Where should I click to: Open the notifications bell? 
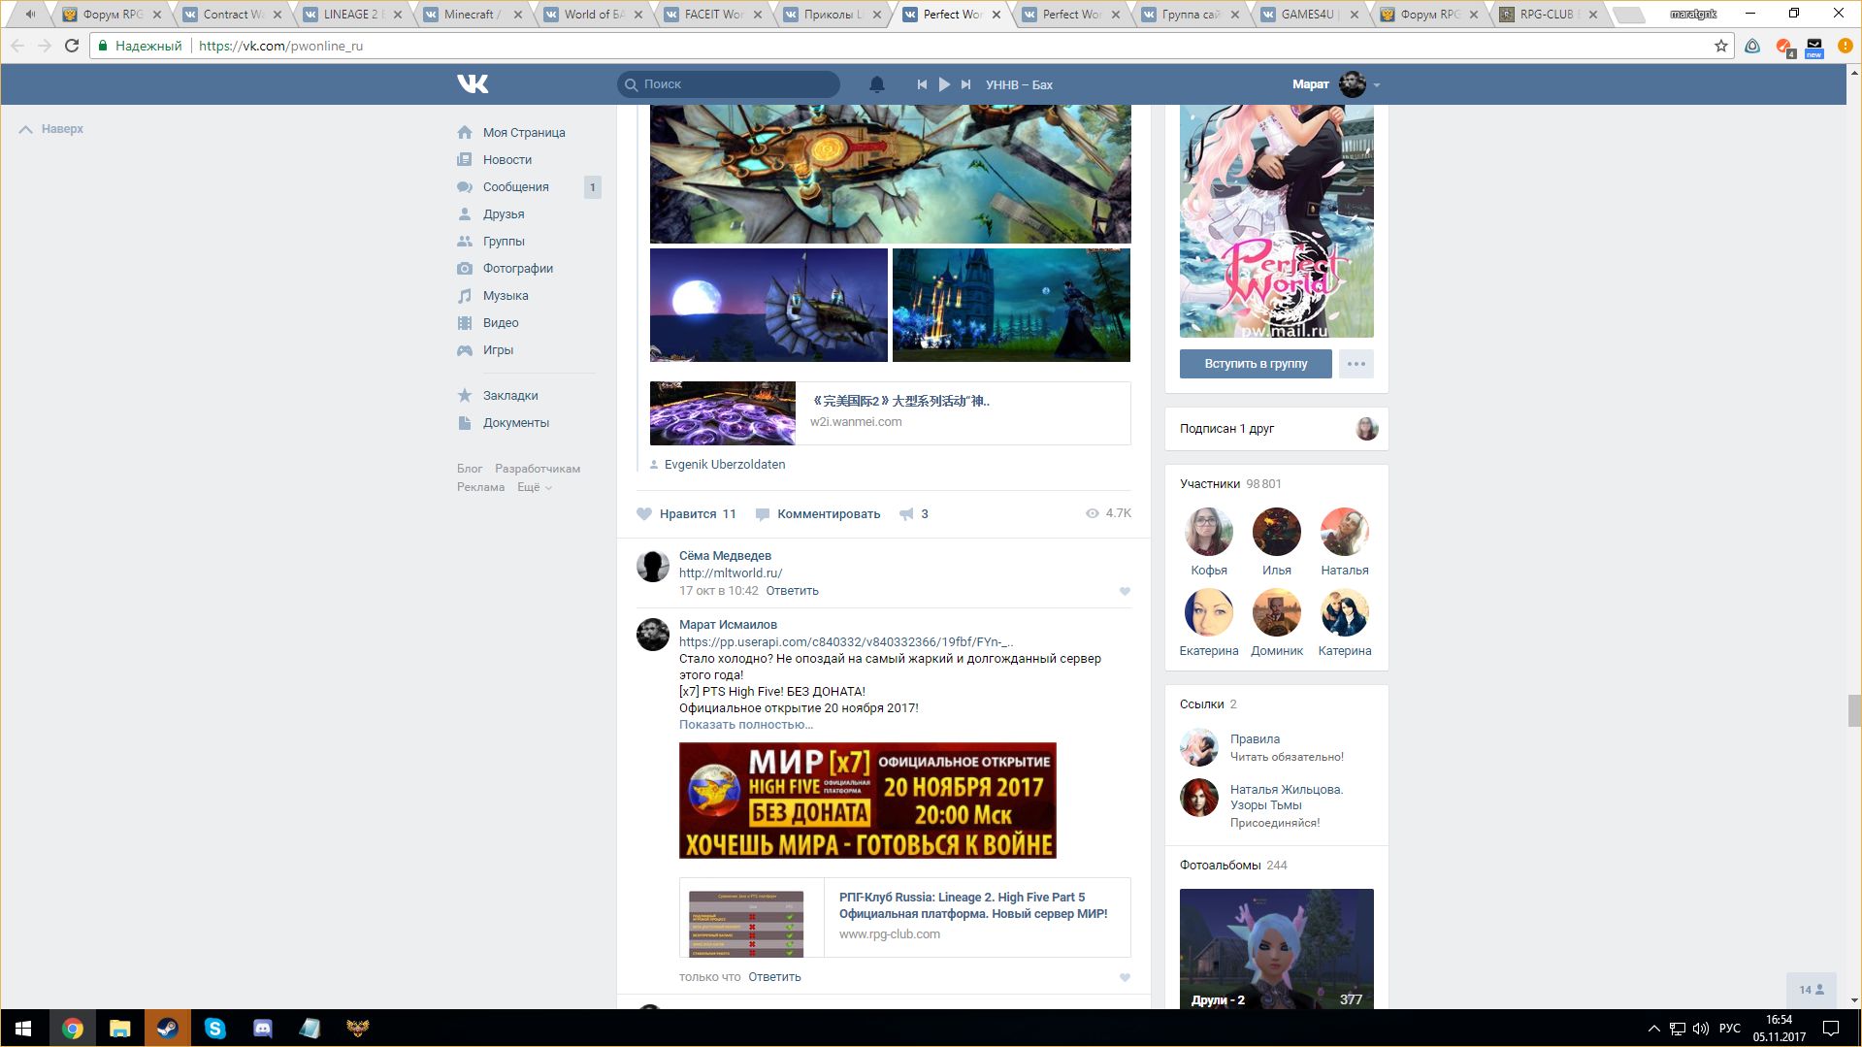[x=876, y=84]
